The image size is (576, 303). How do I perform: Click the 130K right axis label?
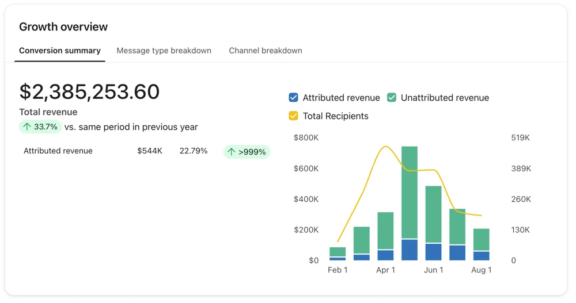point(521,230)
